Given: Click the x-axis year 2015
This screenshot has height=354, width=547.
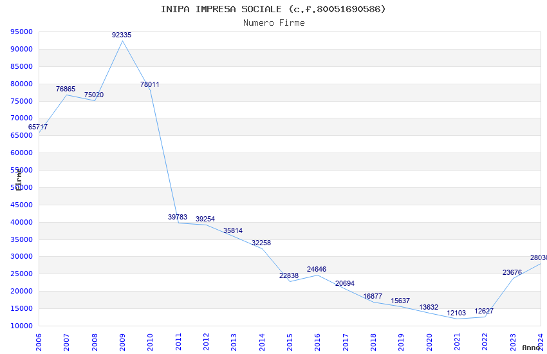Looking at the screenshot, I should coord(290,342).
